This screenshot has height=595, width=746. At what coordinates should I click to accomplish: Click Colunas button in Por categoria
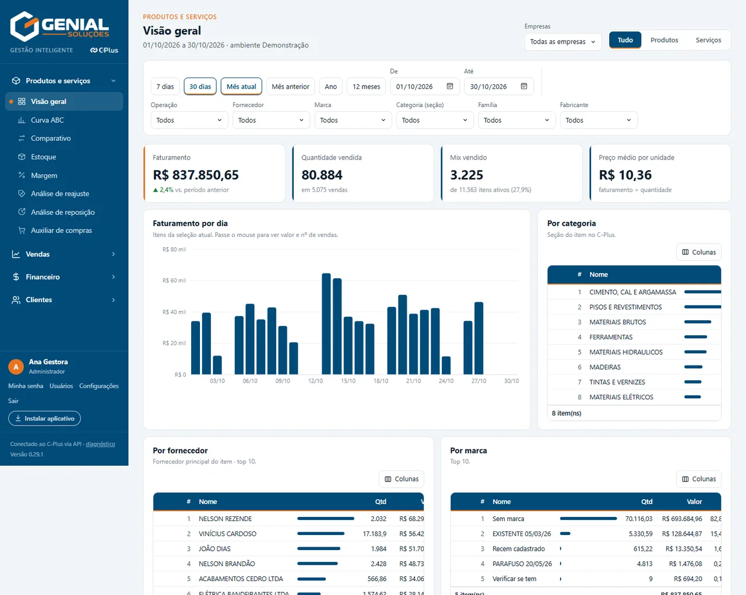(x=699, y=252)
